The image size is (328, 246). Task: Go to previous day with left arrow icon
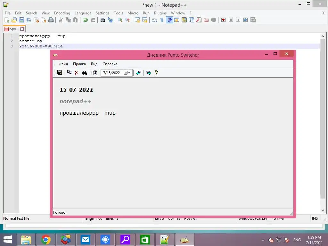coord(138,73)
